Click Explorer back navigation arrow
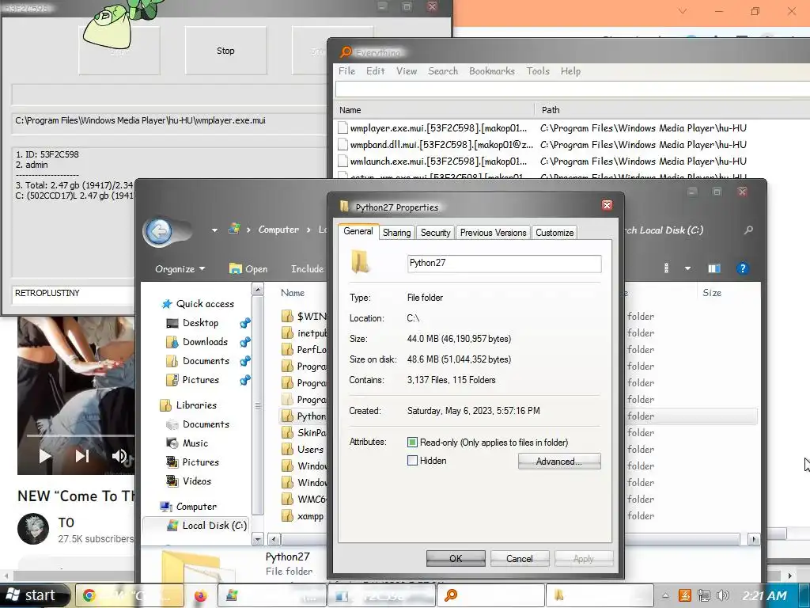 (x=158, y=230)
